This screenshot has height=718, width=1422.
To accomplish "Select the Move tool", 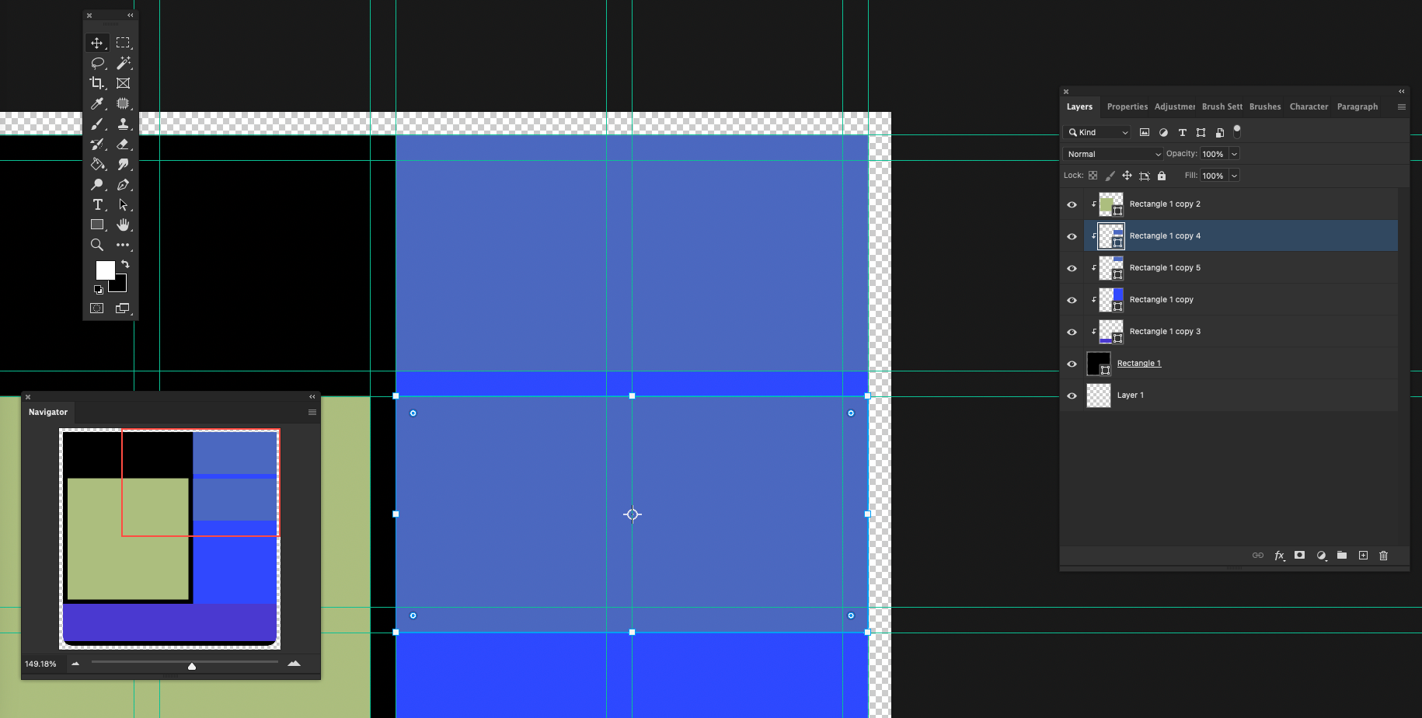I will pyautogui.click(x=97, y=43).
